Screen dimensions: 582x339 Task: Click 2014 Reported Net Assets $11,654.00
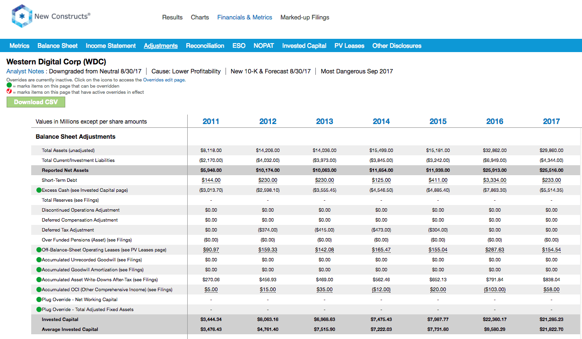[x=381, y=170]
